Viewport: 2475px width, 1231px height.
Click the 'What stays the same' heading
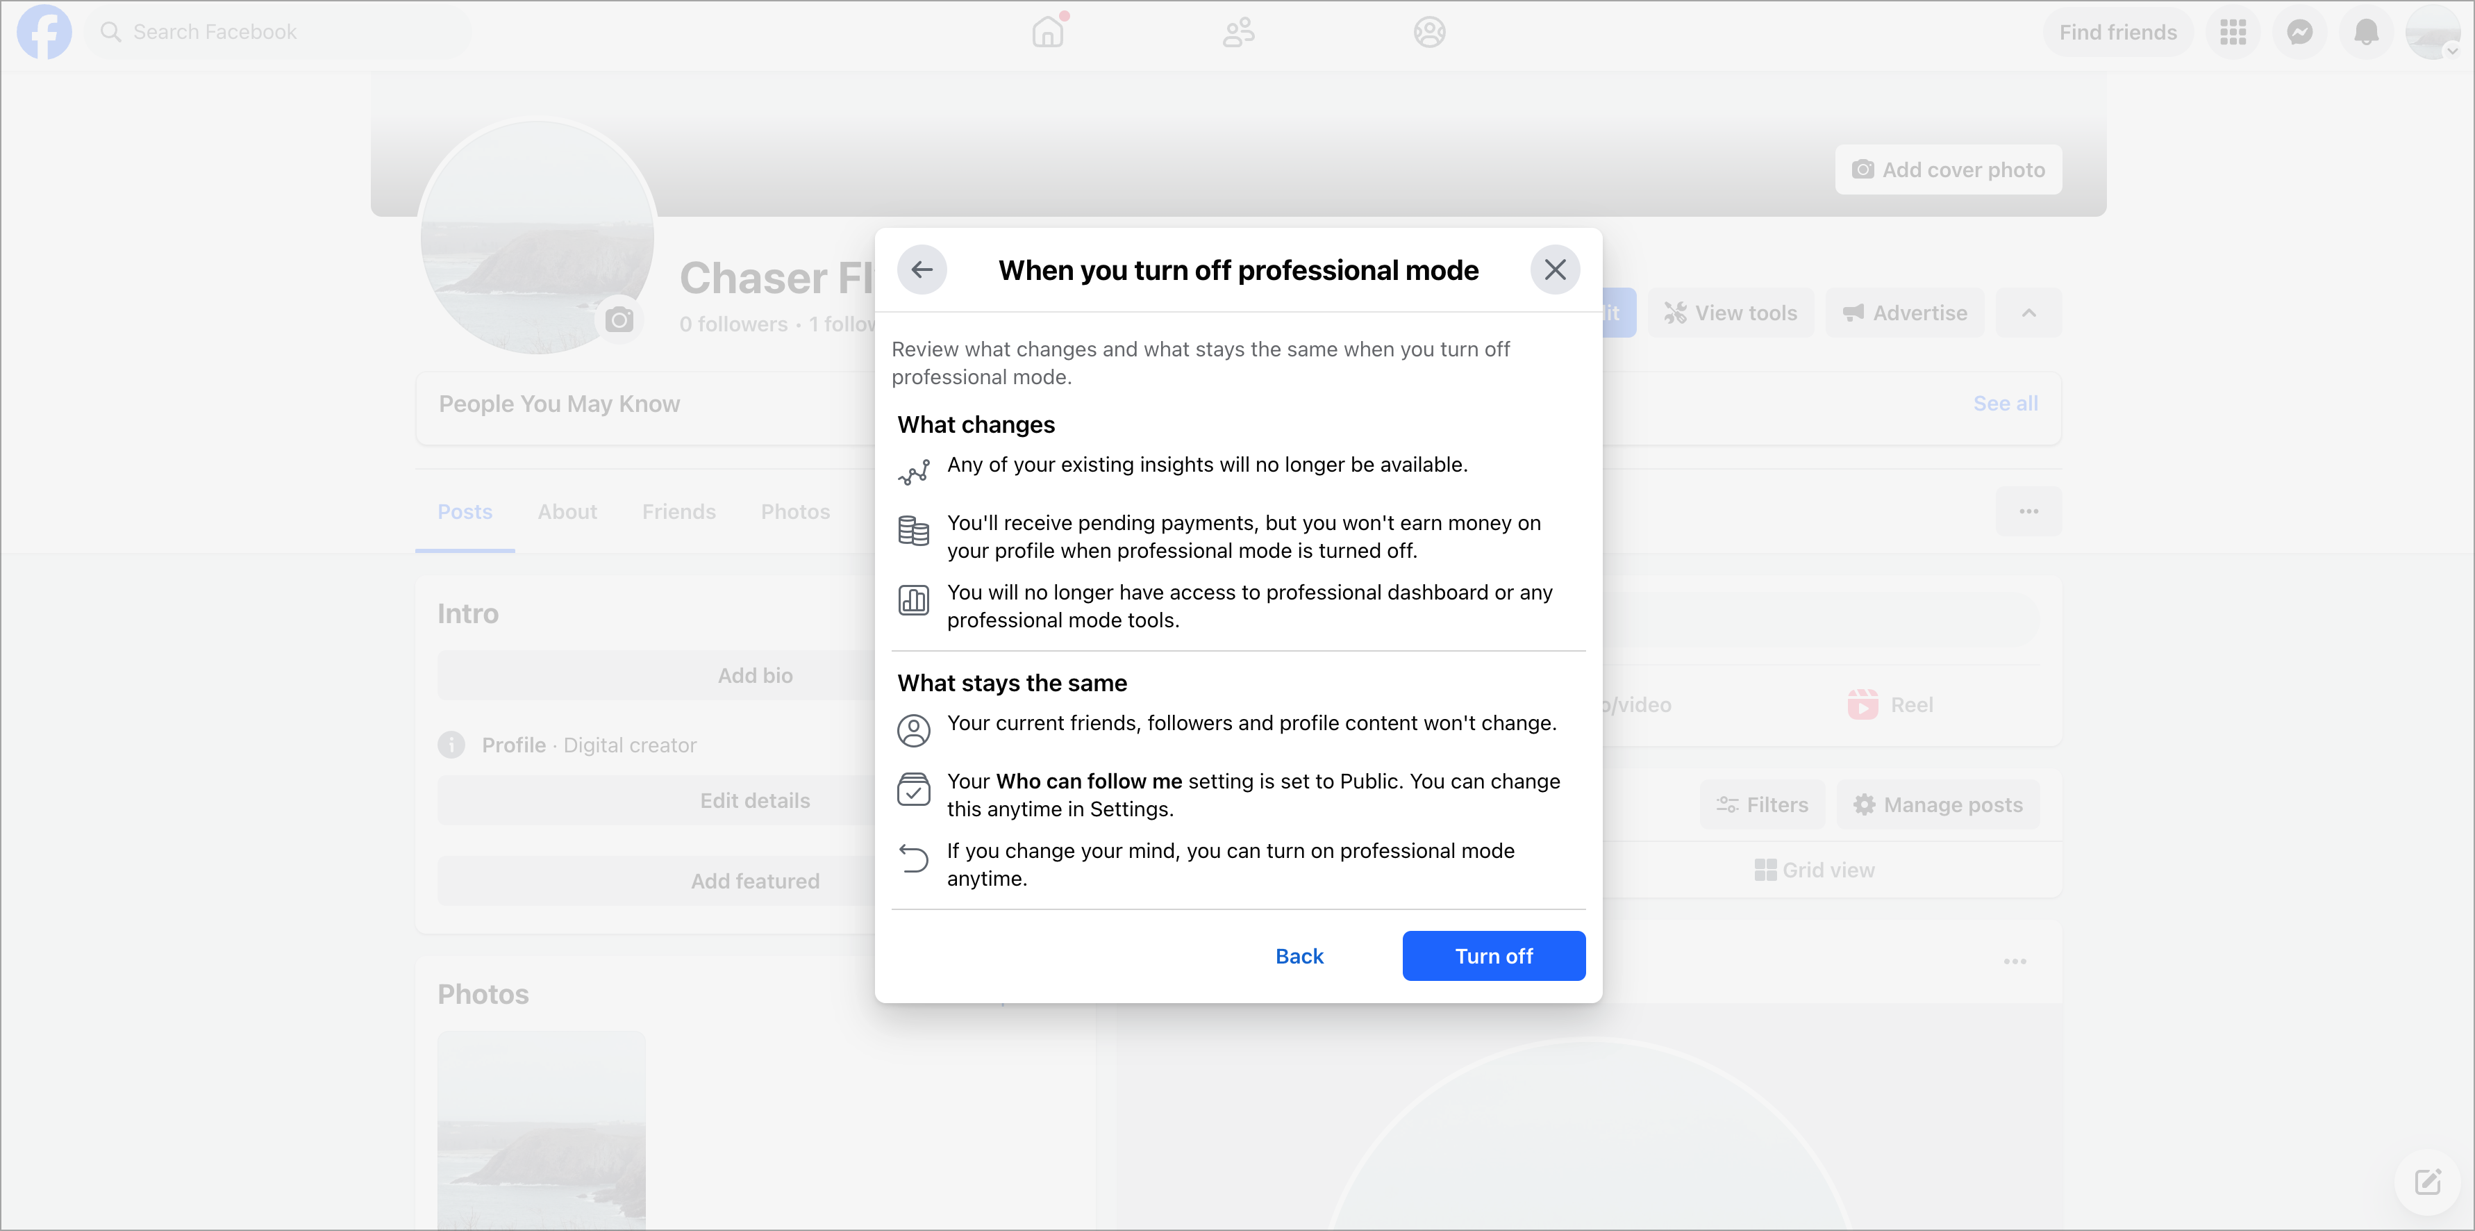[1012, 684]
